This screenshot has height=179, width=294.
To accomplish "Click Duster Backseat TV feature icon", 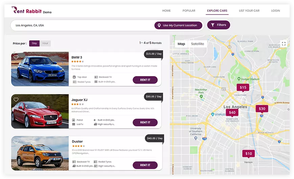I will point(74,162).
